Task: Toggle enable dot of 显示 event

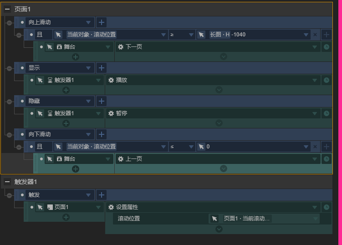Action: coord(22,68)
